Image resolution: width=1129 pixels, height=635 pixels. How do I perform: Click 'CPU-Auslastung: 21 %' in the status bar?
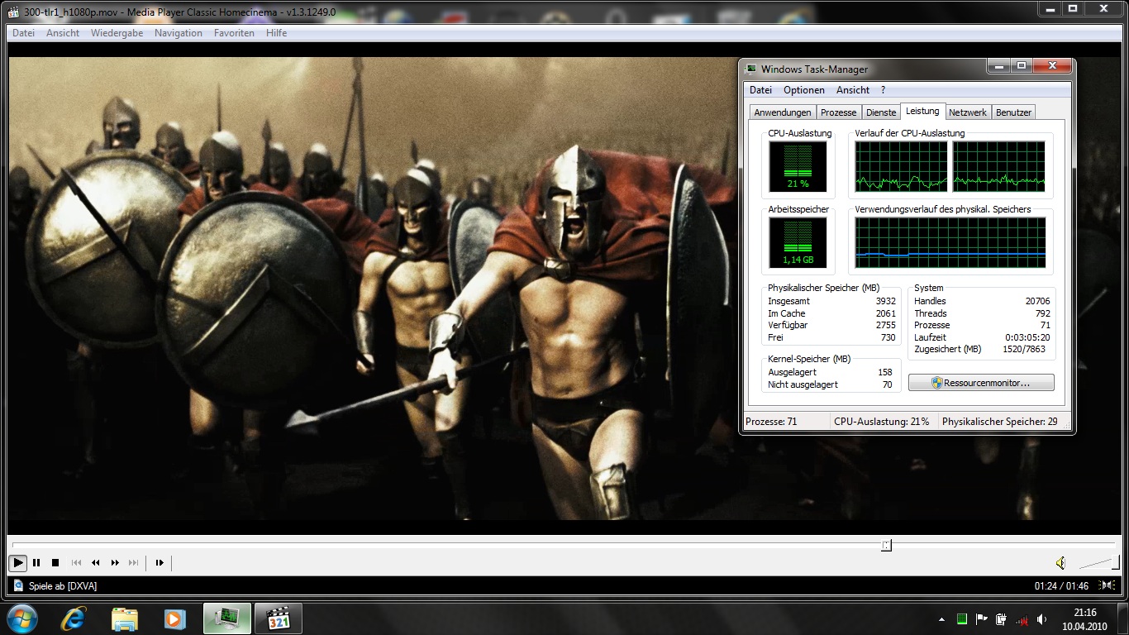tap(881, 422)
